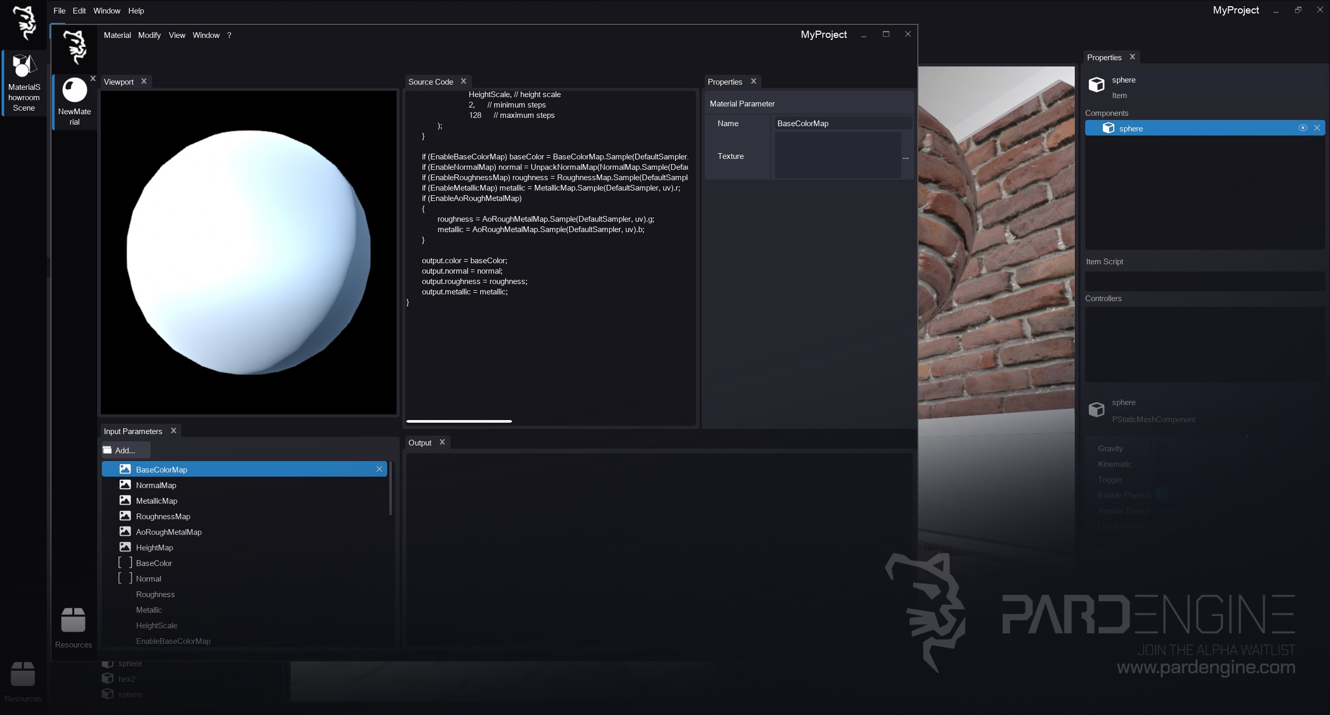
Task: Switch to the Source Code tab
Action: [x=430, y=82]
